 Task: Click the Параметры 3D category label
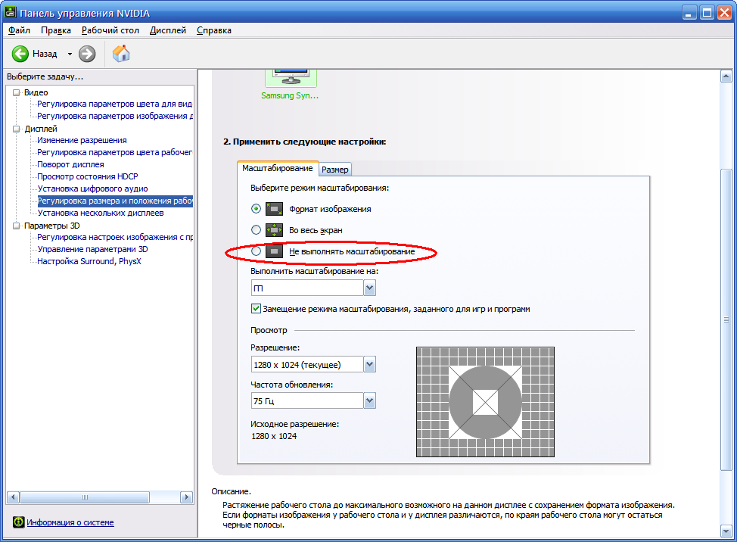51,226
